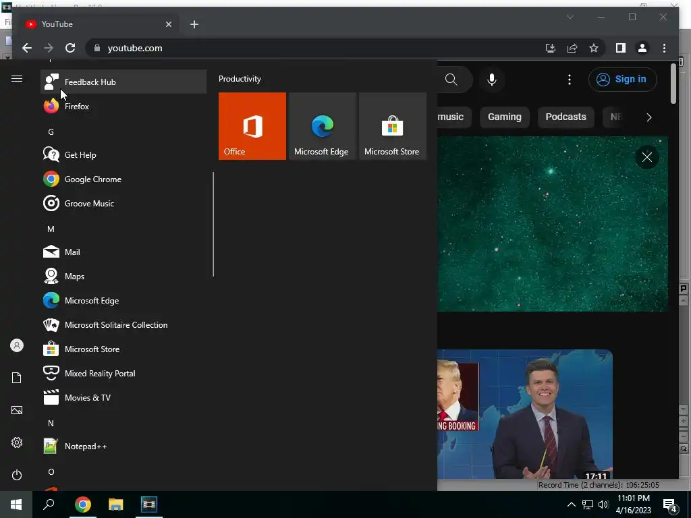The image size is (691, 518).
Task: Start YouTube voice search with microphone
Action: (492, 80)
